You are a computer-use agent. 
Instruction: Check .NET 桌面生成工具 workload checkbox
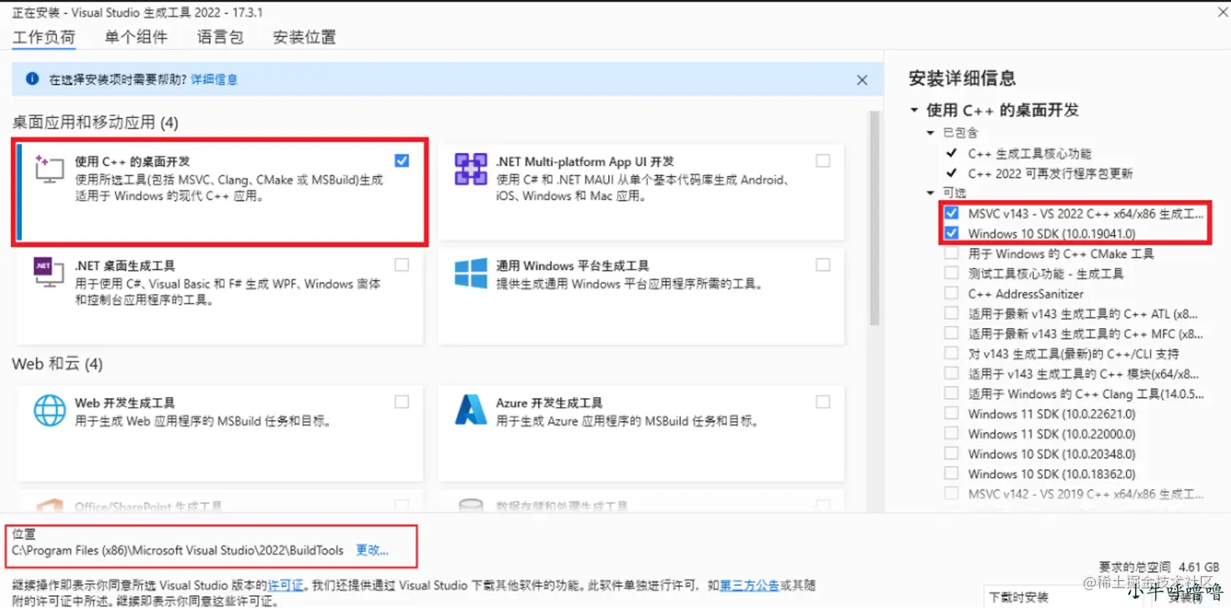tap(401, 265)
